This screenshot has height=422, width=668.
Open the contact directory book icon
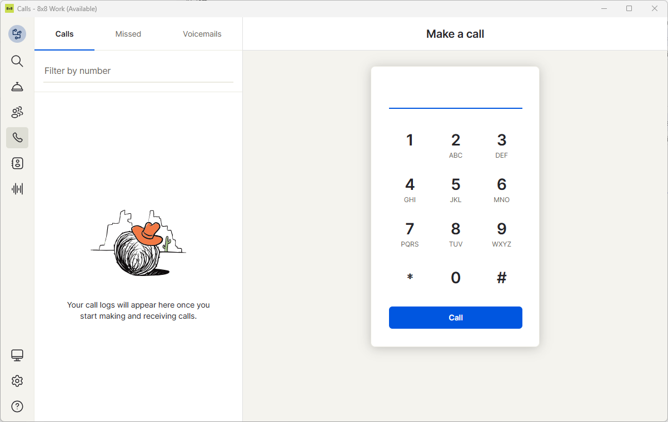tap(17, 163)
